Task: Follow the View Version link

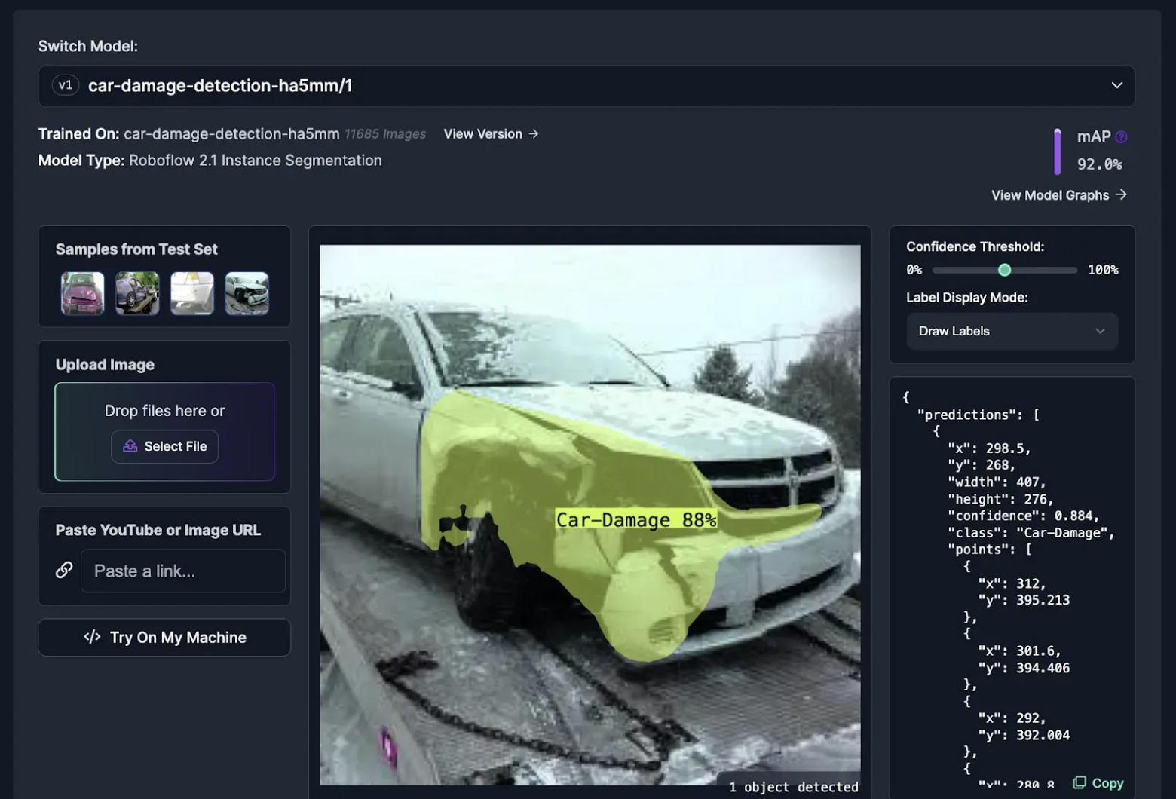Action: [491, 133]
